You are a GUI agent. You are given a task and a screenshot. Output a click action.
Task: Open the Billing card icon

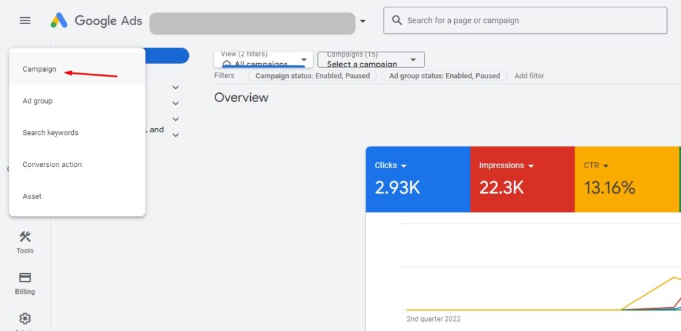click(x=25, y=278)
